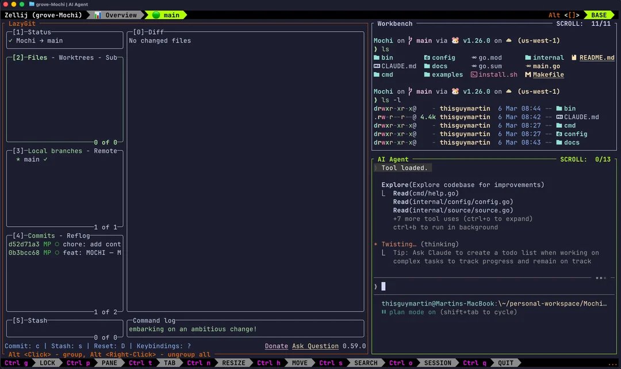
Task: Open the Donate link
Action: tap(277, 346)
